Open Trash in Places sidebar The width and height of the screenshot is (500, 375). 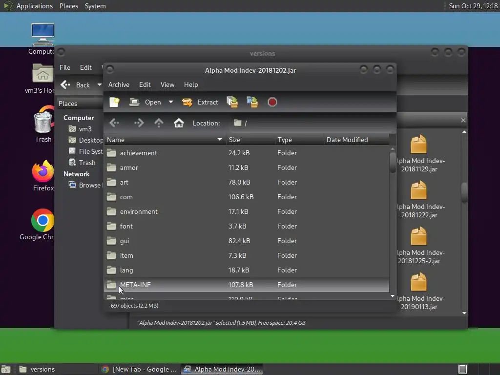[x=82, y=163]
